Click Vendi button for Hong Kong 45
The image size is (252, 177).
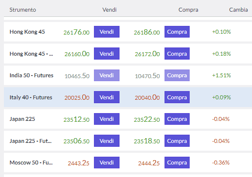click(x=107, y=32)
